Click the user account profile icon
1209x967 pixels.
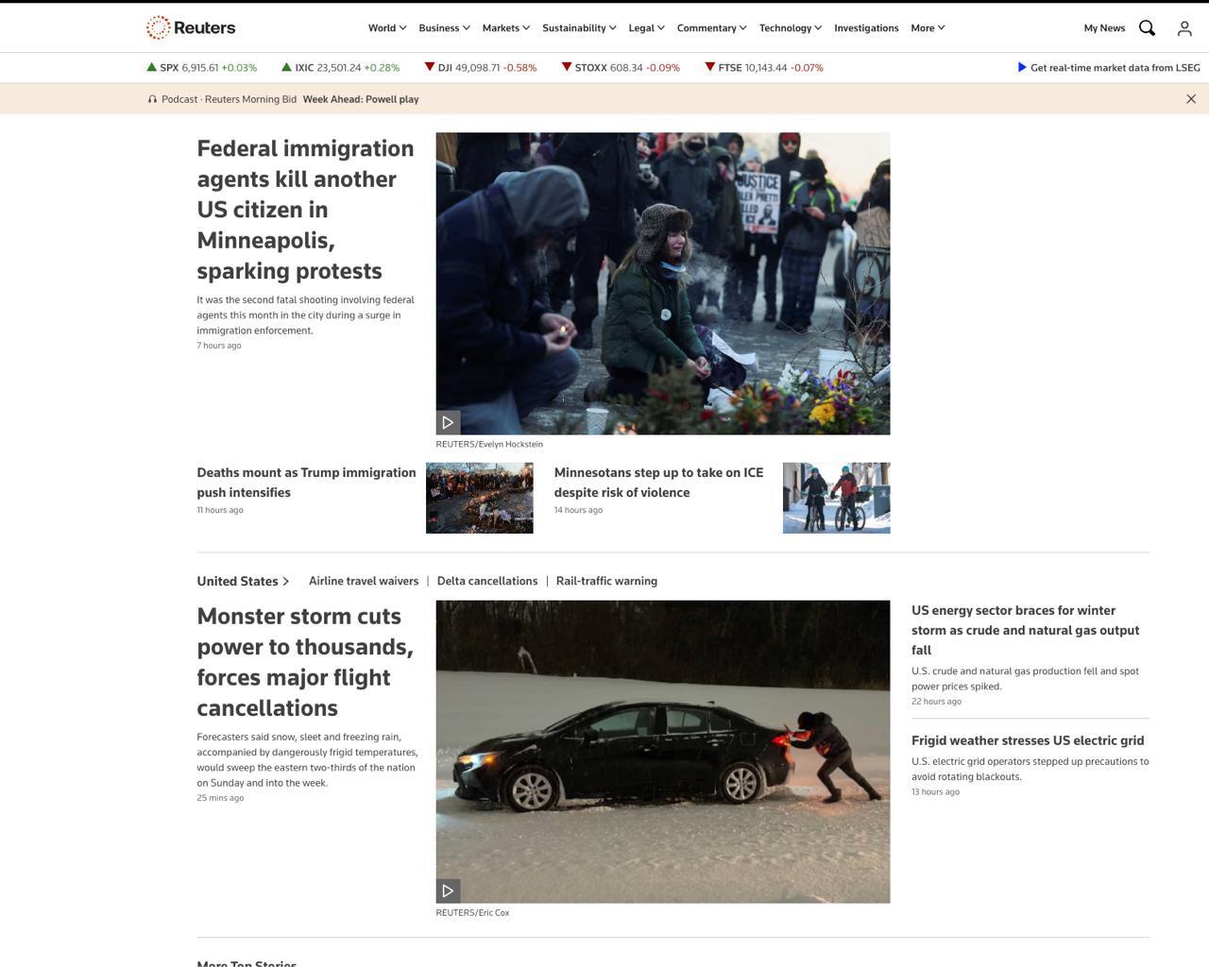(x=1184, y=28)
